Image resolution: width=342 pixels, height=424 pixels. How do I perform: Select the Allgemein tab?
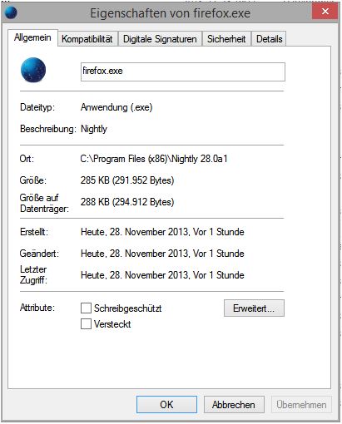[x=32, y=37]
